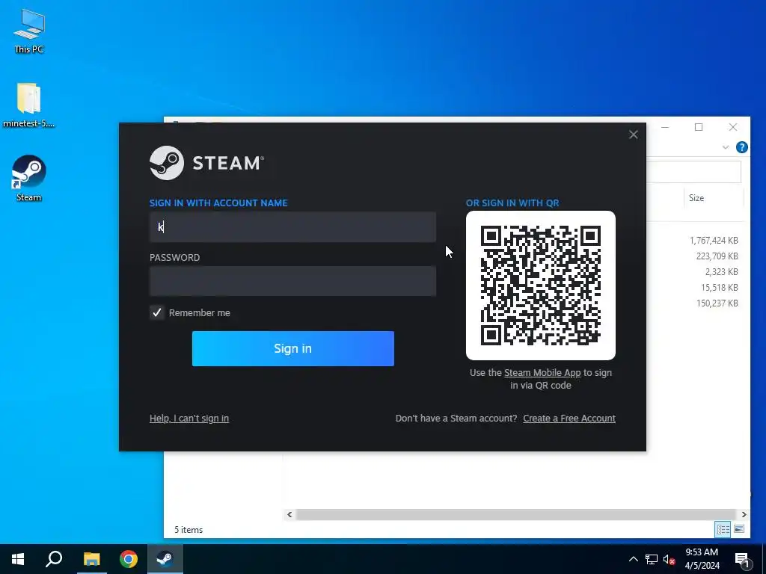Open File Explorer help icon
Screen dimensions: 766x574
(741, 147)
